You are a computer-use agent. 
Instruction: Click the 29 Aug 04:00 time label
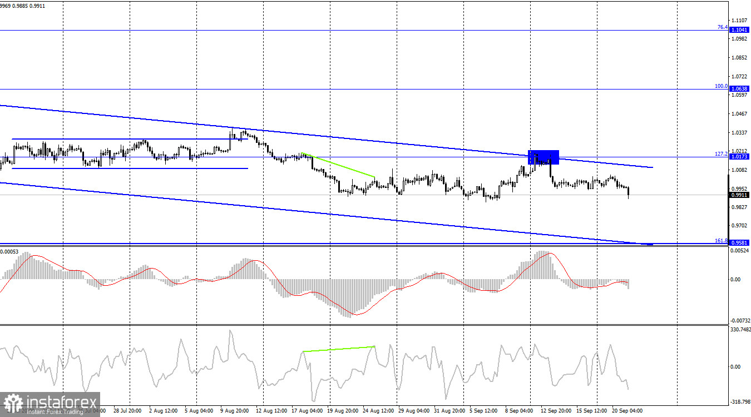[x=414, y=411]
